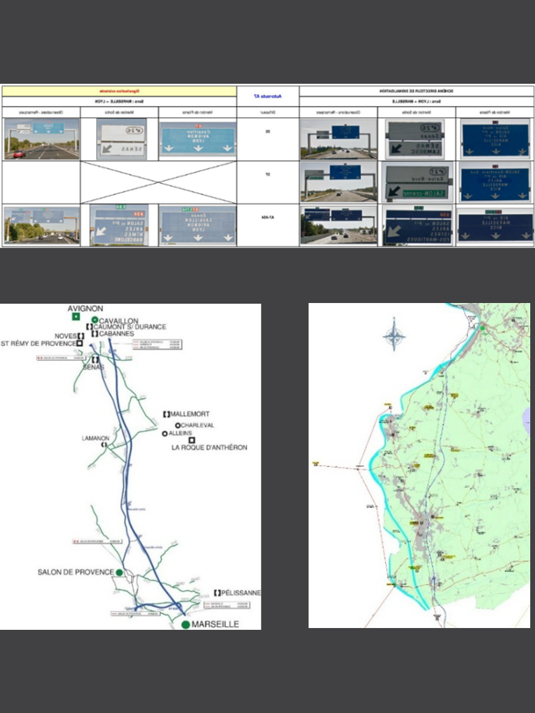Select the green Salon de Provence dot

coord(119,572)
